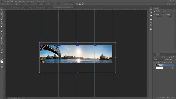
Task: Open the Filter menu
Action: click(x=28, y=1)
